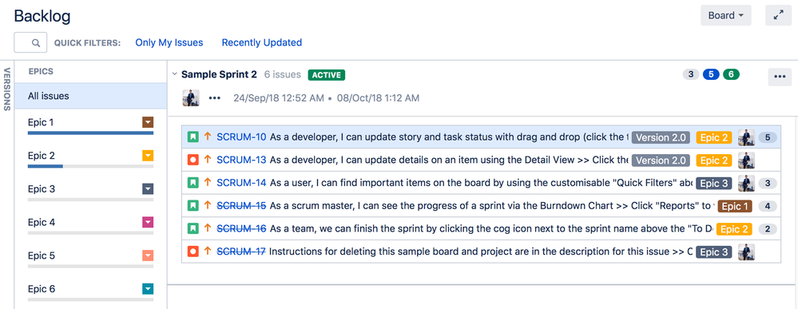The image size is (798, 309).
Task: Open issue link SCRUM-14
Action: 241,183
